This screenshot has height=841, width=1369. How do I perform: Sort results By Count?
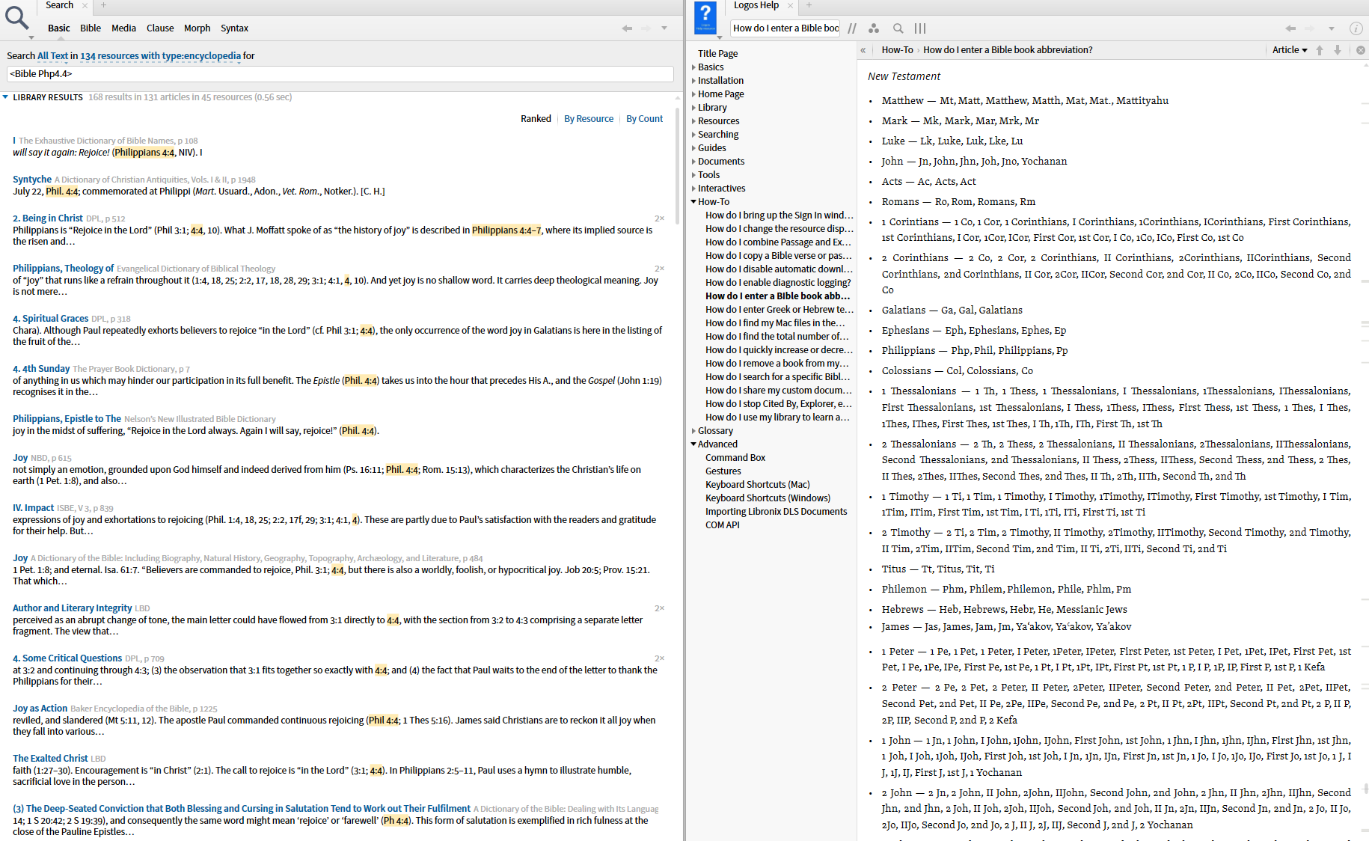(x=644, y=119)
